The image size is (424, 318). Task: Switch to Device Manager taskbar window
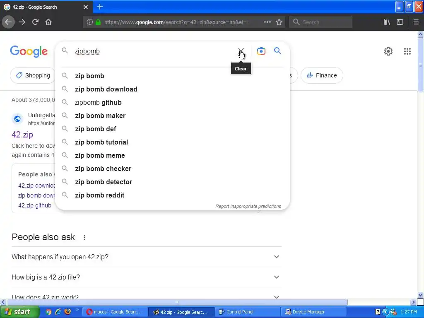coord(314,312)
